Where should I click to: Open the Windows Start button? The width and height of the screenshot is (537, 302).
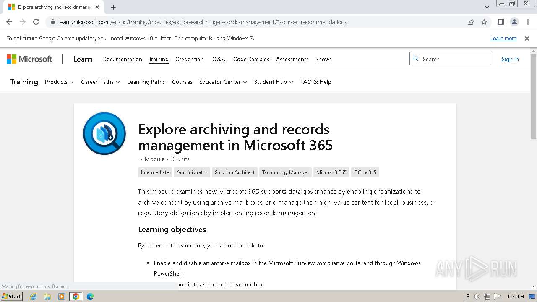(12, 296)
